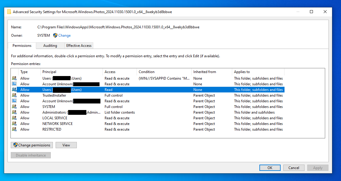
Task: Click the icon next to LOCAL SERVICE row
Action: pyautogui.click(x=14, y=118)
